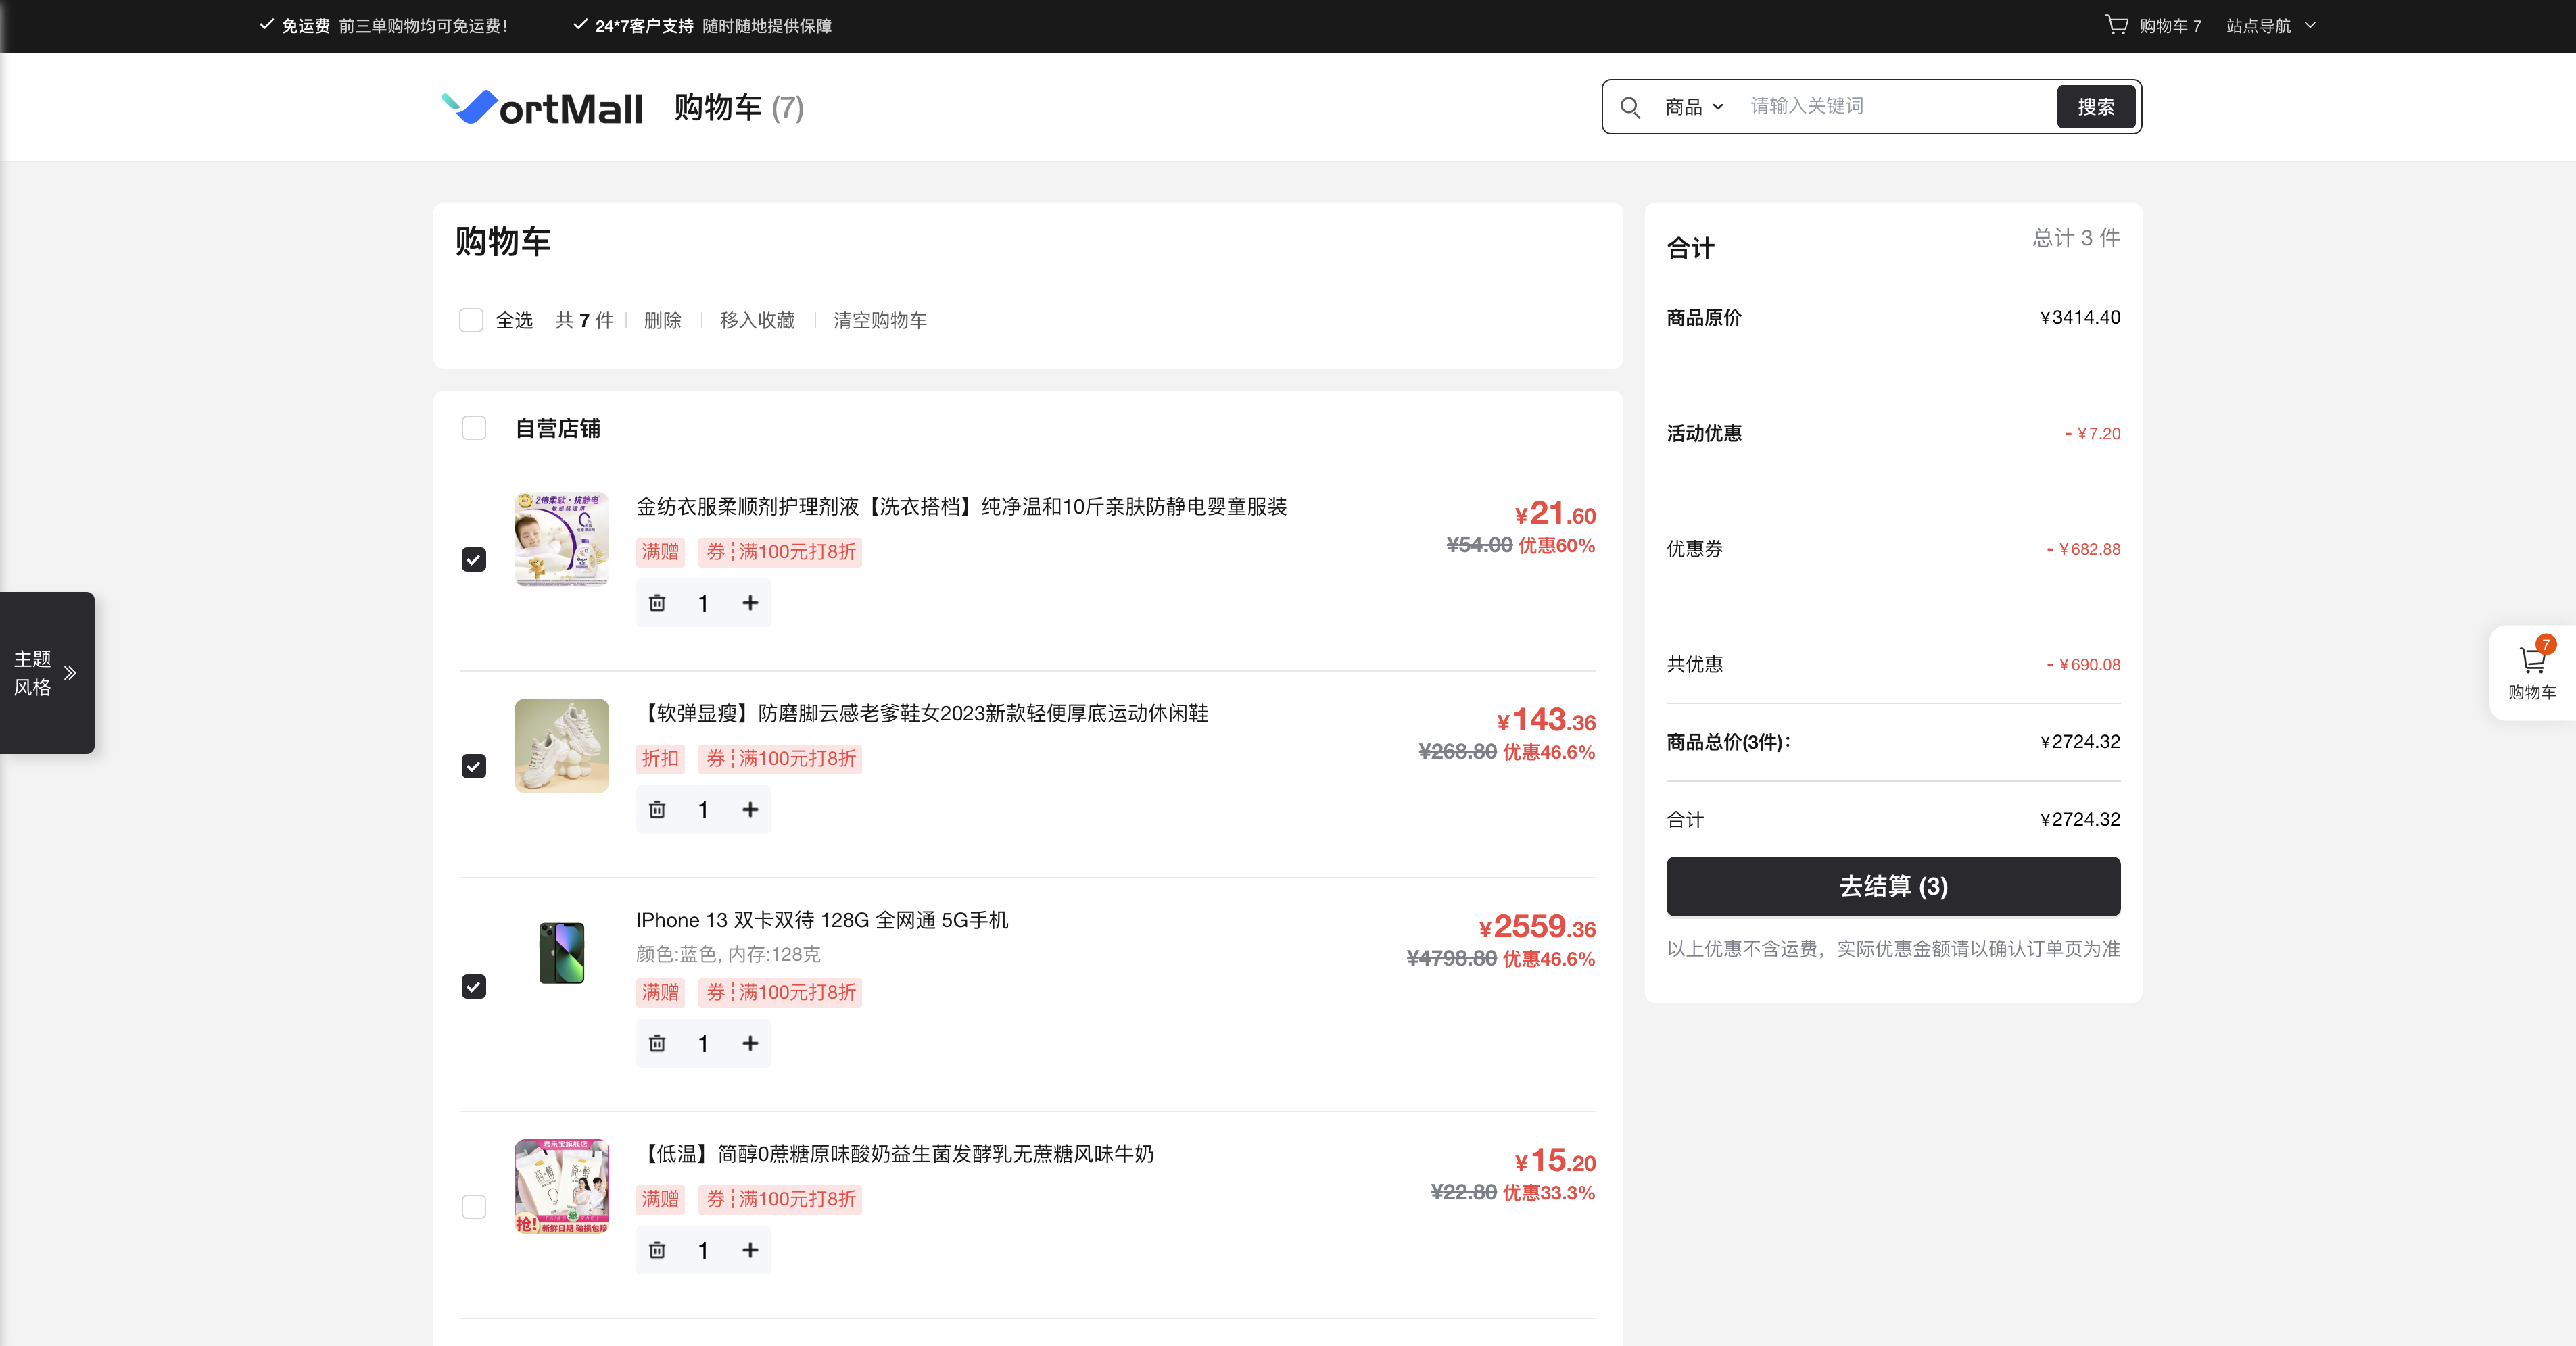2576x1346 pixels.
Task: Click the VortMall logo
Action: [542, 107]
